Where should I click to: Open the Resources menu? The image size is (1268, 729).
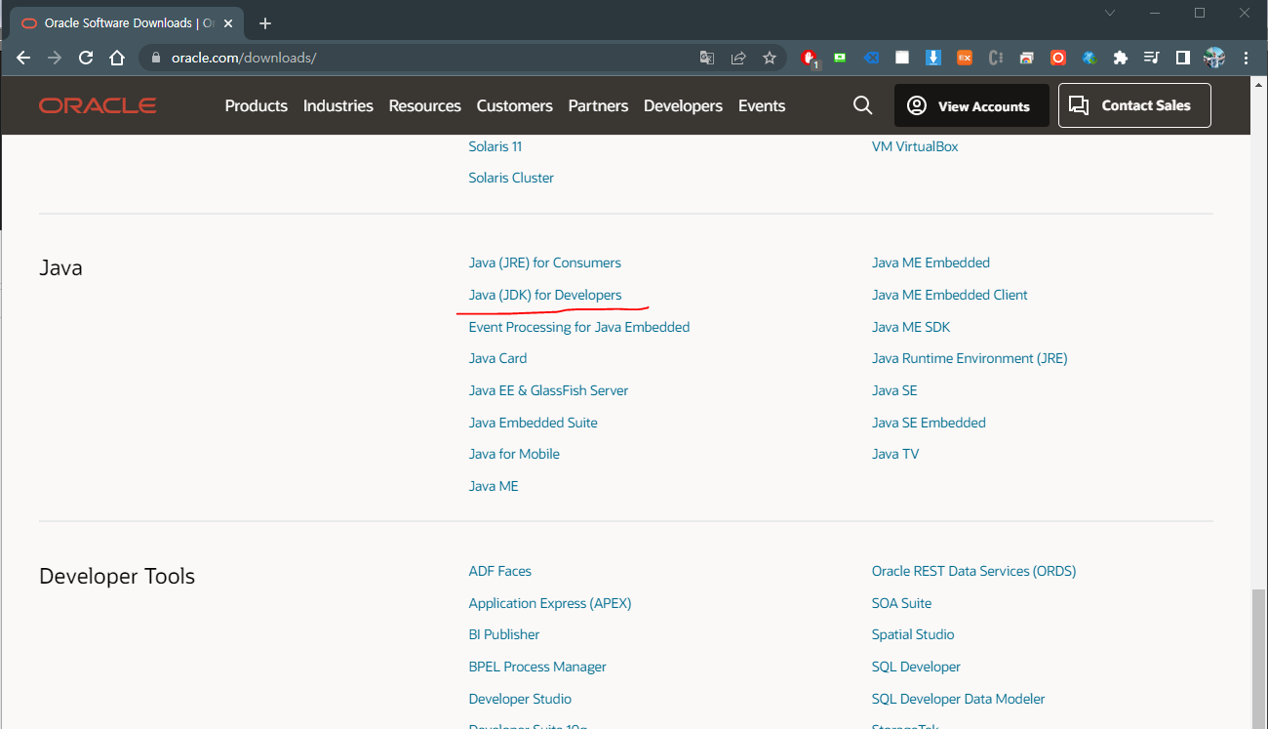(x=425, y=105)
